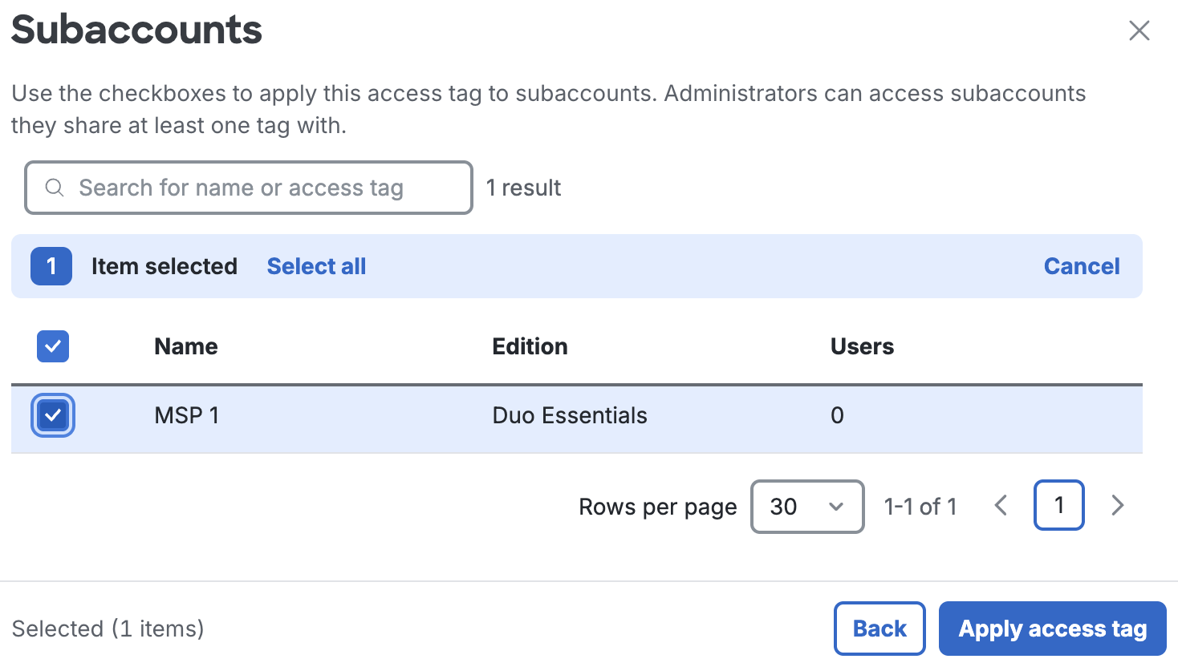This screenshot has width=1178, height=667.
Task: Click the blue item selected count badge
Action: coord(51,266)
